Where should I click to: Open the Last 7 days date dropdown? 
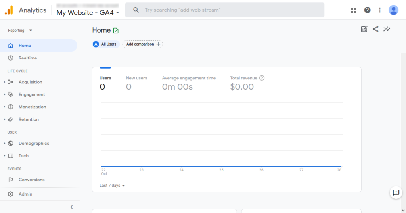click(112, 186)
